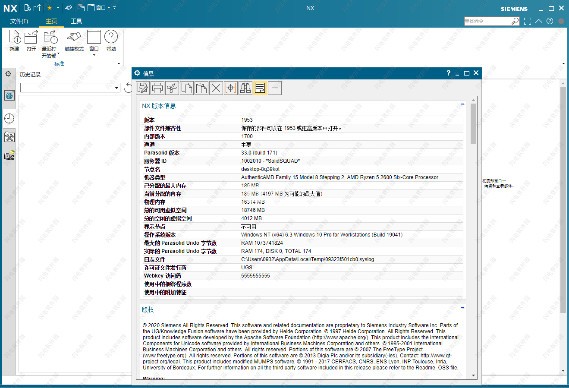Click the 信息 window help question mark
This screenshot has height=388, width=569.
[x=448, y=73]
